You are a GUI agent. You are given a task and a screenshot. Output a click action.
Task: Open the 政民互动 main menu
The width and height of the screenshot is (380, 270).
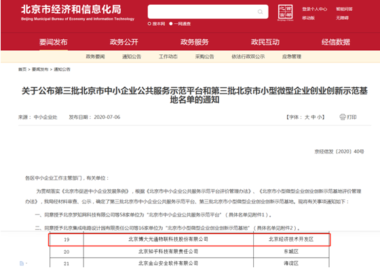tap(265, 42)
